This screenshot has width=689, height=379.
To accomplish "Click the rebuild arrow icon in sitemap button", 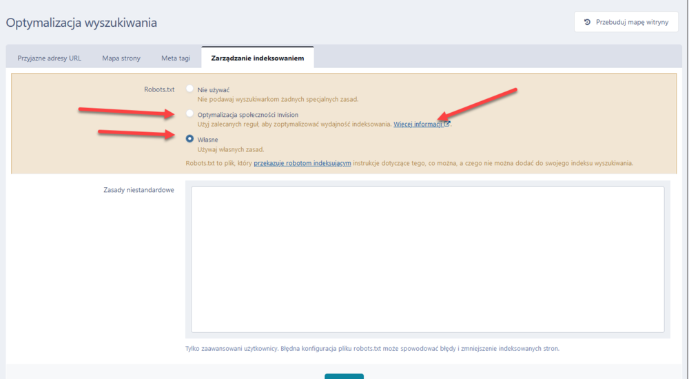I will 587,22.
